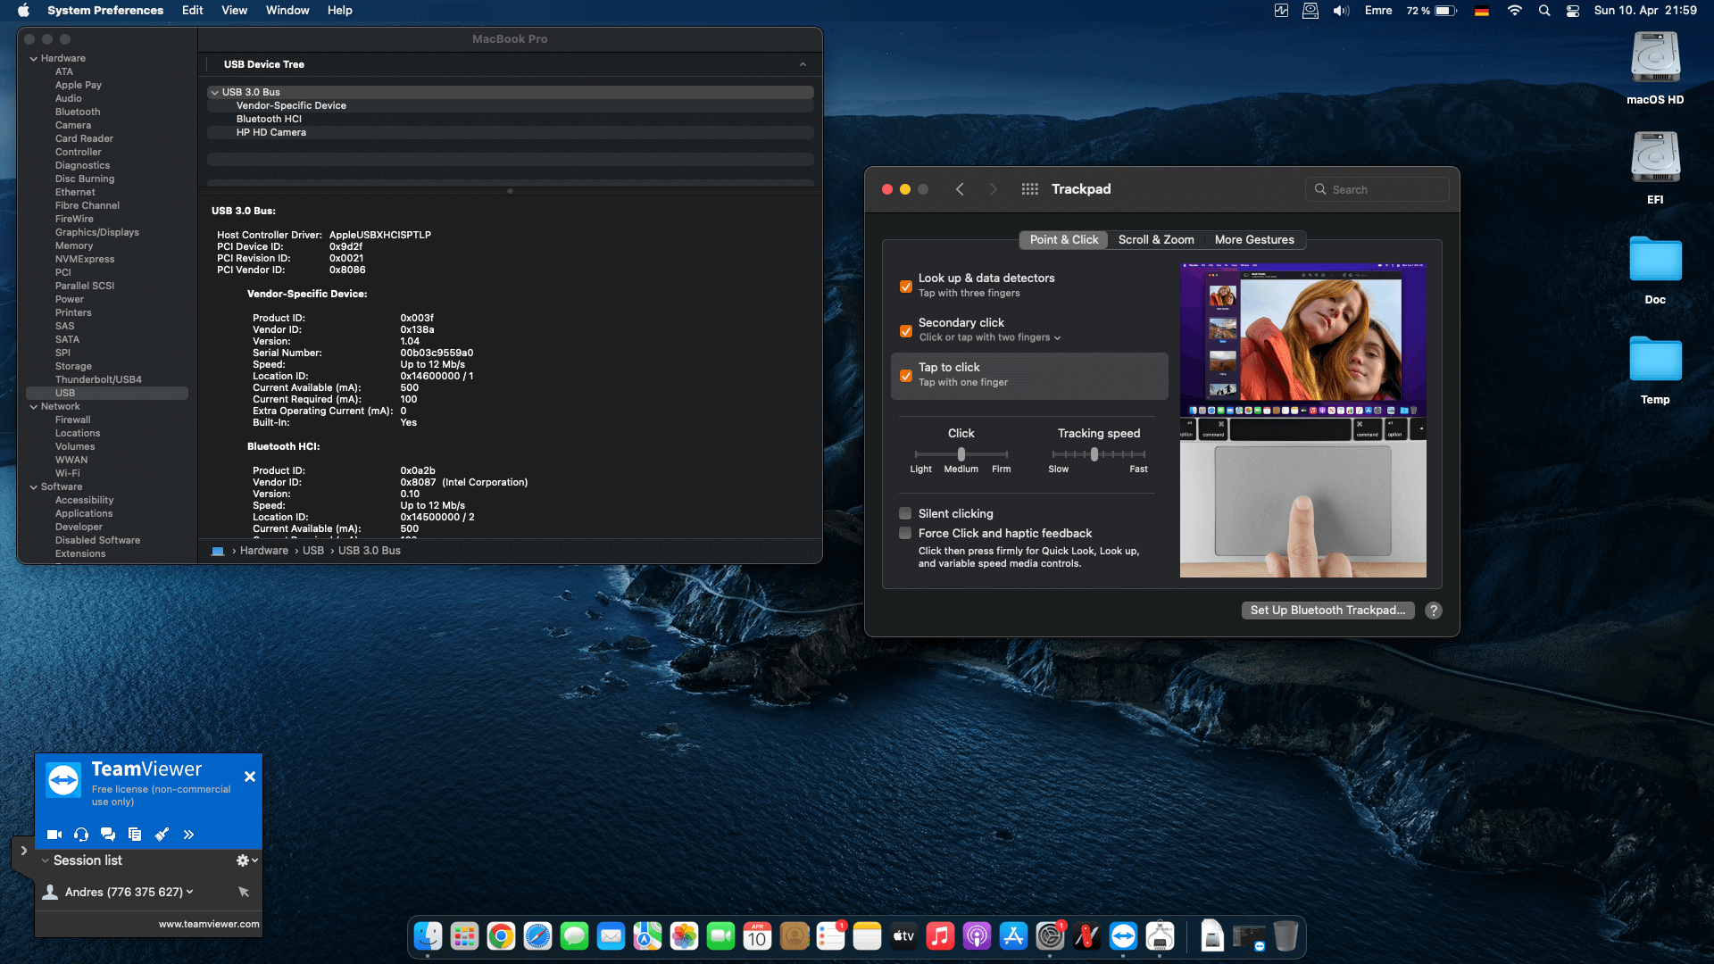
Task: Click Set Up Bluetooth Trackpad button
Action: coord(1327,611)
